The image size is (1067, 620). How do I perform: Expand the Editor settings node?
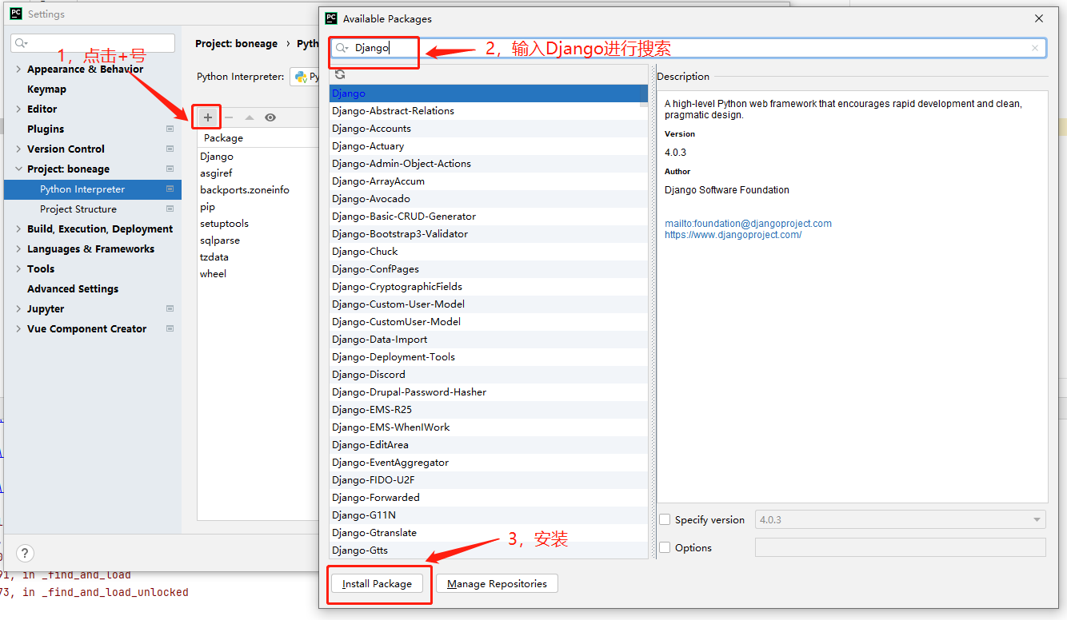click(18, 109)
